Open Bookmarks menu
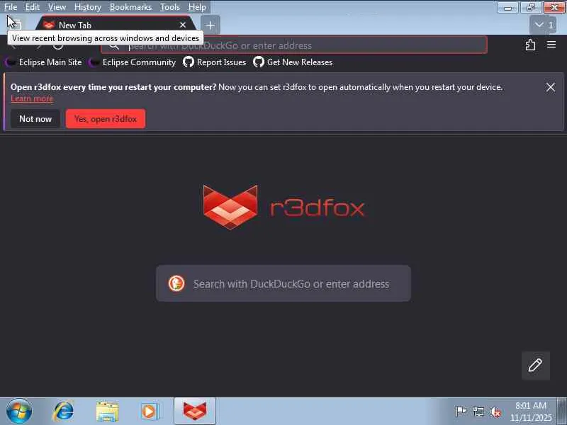The height and width of the screenshot is (425, 567). 130,7
